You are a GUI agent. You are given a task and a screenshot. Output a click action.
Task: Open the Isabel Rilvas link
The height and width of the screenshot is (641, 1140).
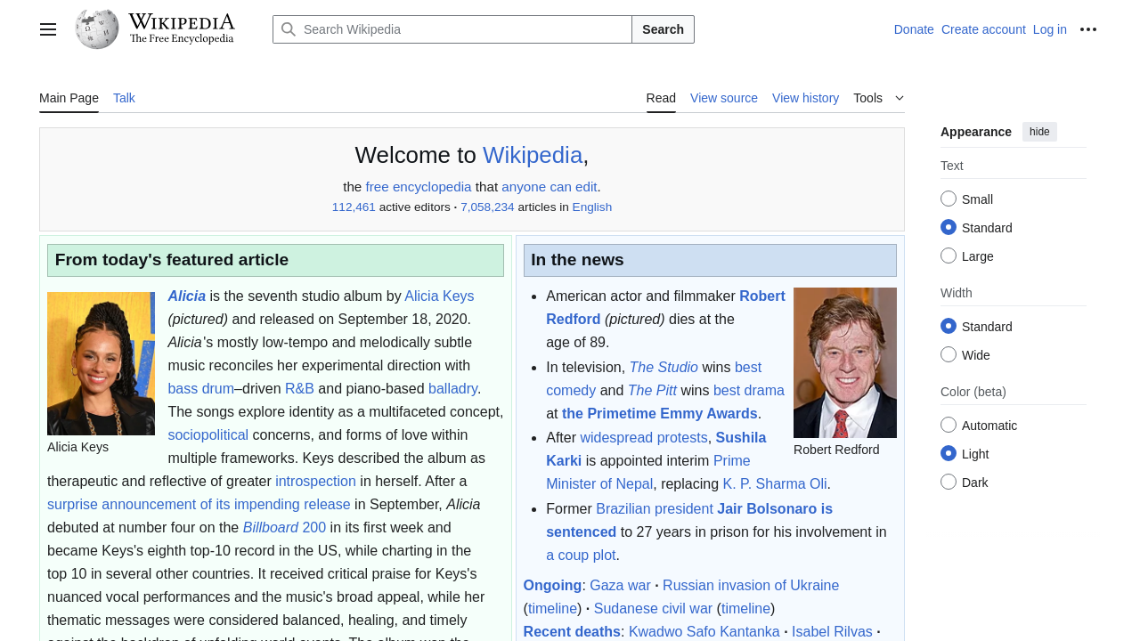tap(832, 631)
